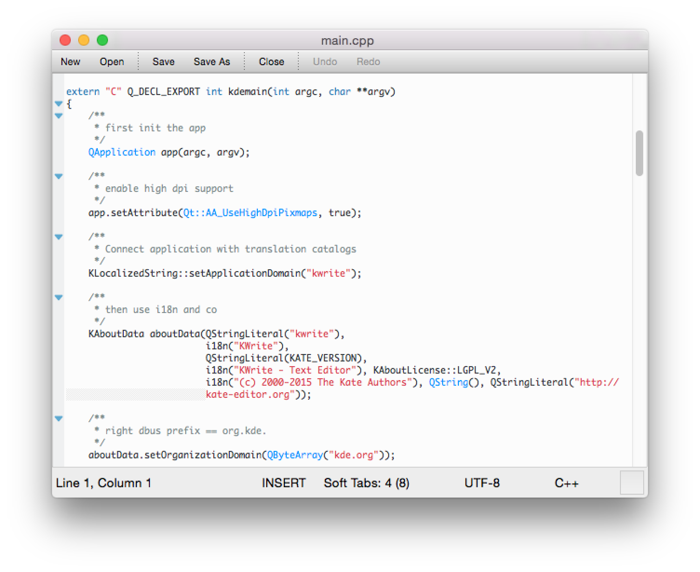Close the document via Close button
The width and height of the screenshot is (700, 572).
click(271, 61)
